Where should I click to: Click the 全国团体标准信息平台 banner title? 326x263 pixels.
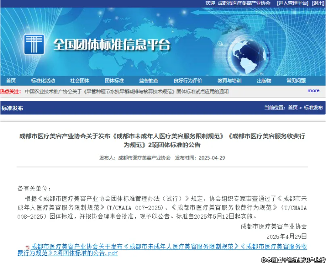pos(112,45)
